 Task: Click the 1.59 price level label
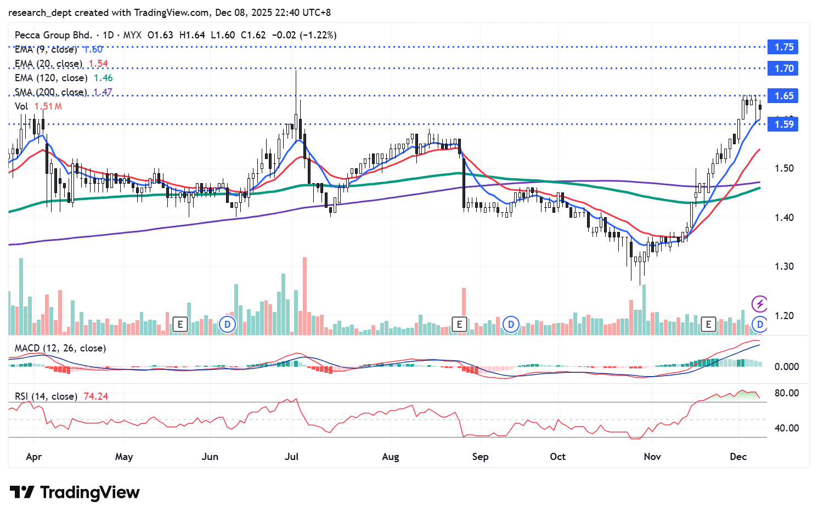tap(783, 124)
